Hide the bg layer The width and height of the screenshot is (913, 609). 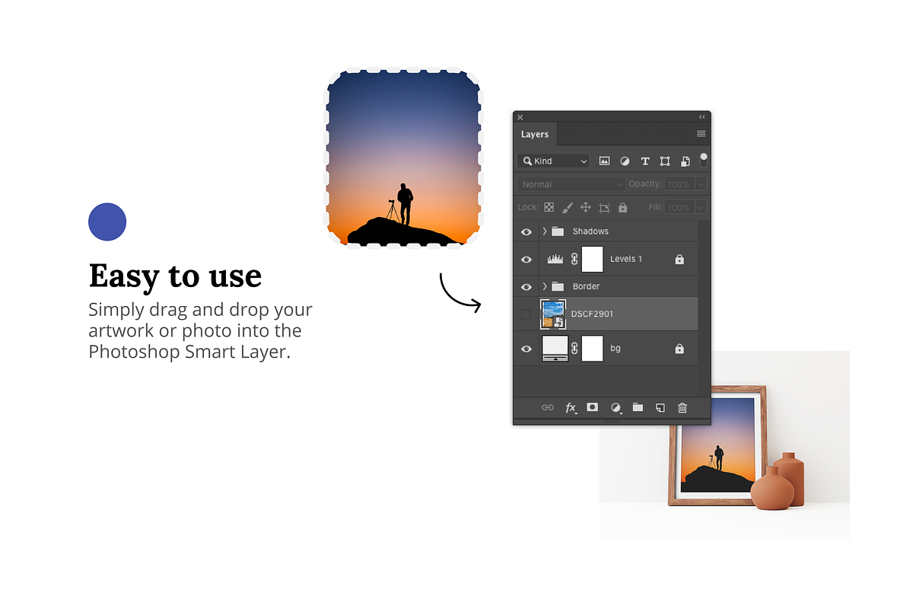(x=526, y=349)
